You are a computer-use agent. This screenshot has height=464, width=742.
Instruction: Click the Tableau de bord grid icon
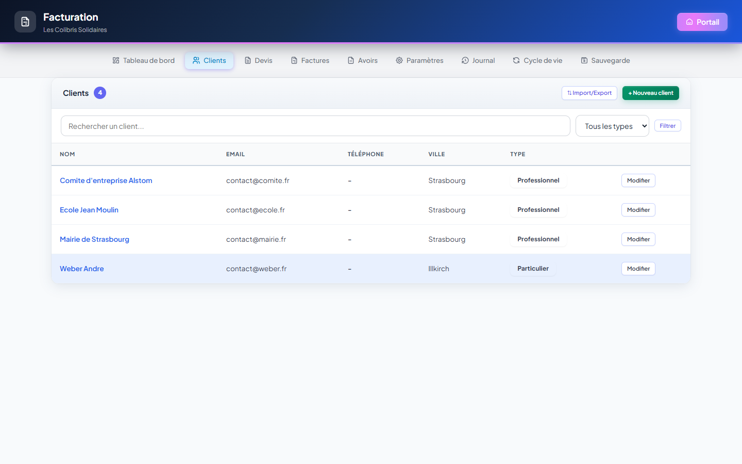116,60
